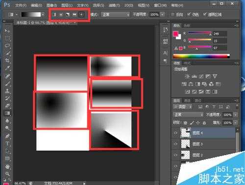
Task: Choose the linear gradient style icon
Action: 54,15
